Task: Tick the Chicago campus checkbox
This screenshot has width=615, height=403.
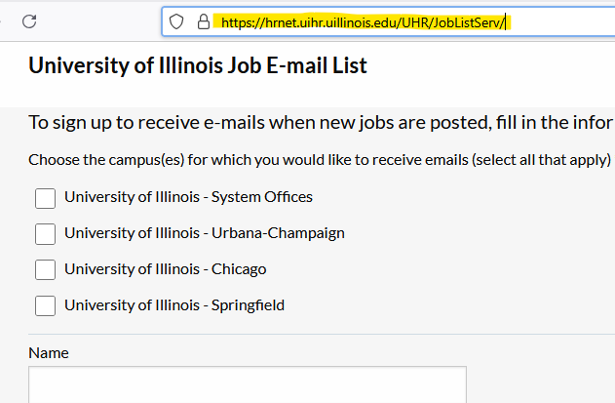Action: point(45,270)
